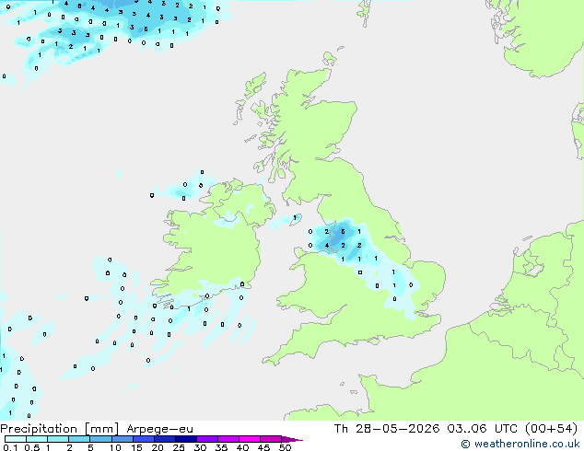
Task: Click the '03..06 UTC' time range text
Action: 483,429
